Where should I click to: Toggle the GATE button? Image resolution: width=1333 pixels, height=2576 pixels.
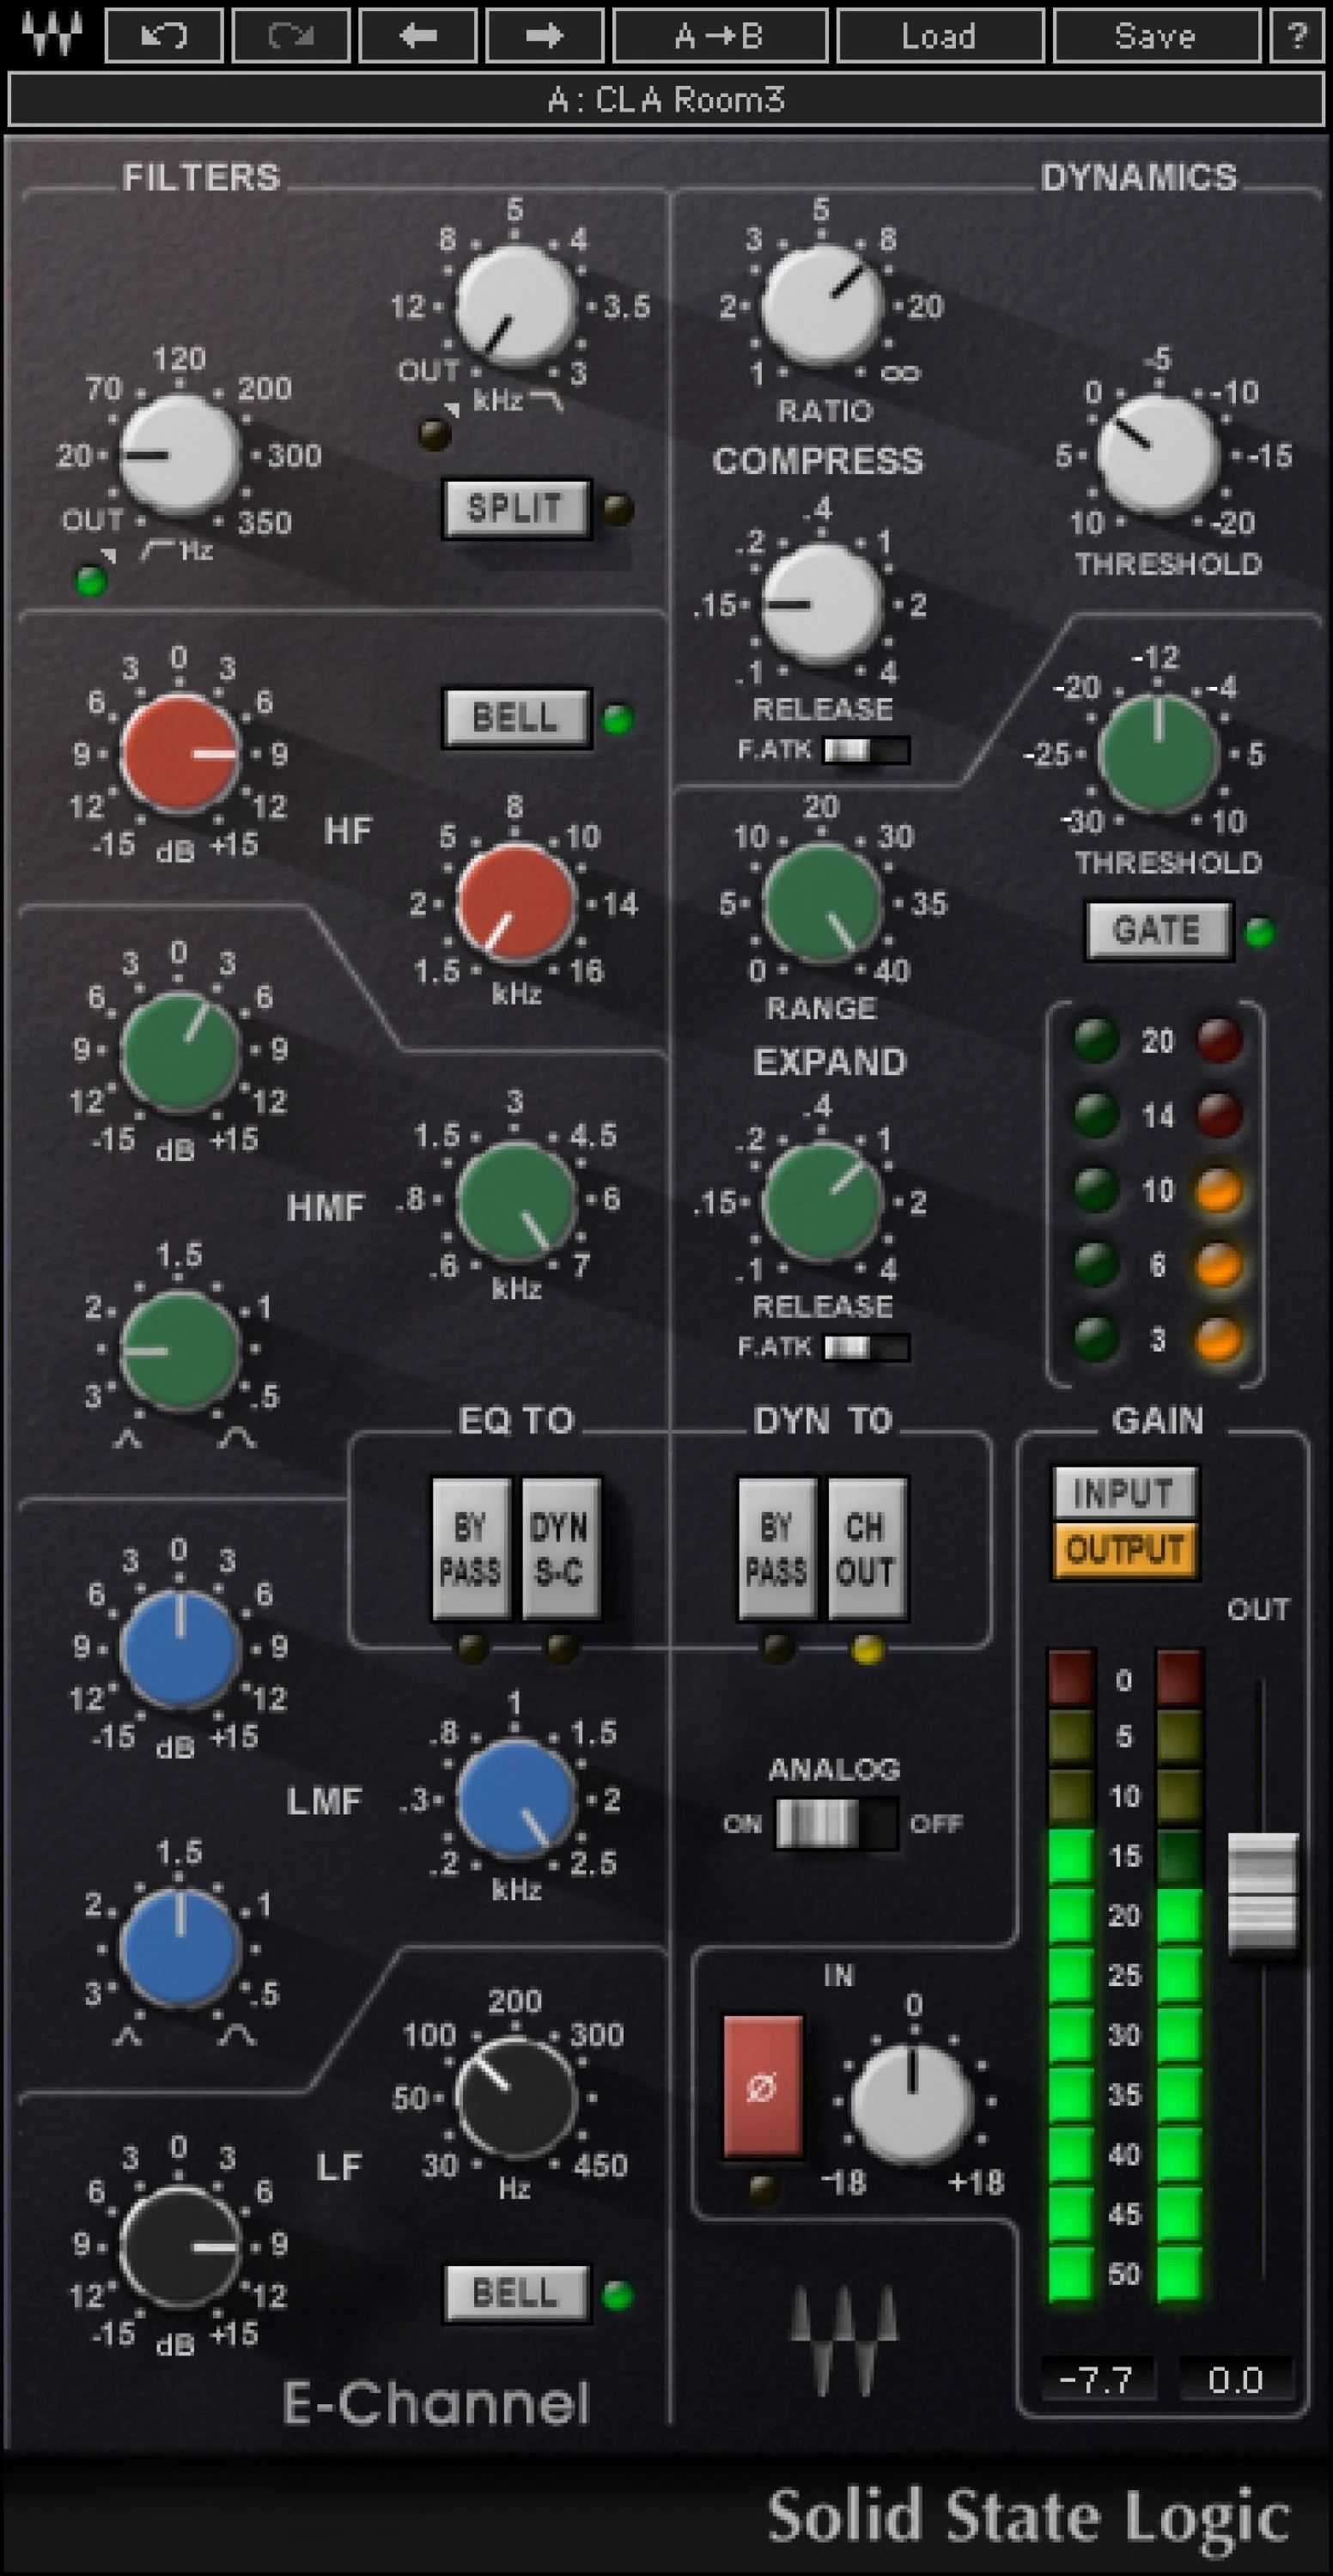(x=1160, y=931)
